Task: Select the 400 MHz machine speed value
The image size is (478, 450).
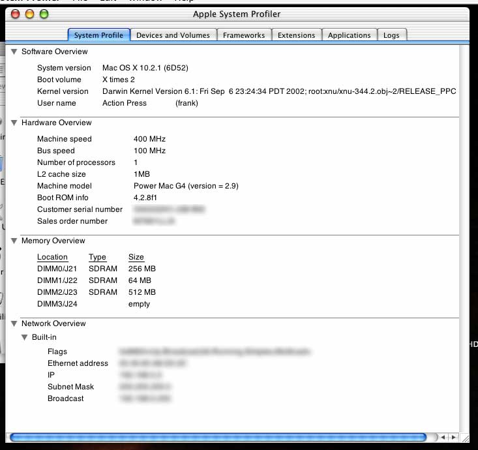Action: coord(149,139)
